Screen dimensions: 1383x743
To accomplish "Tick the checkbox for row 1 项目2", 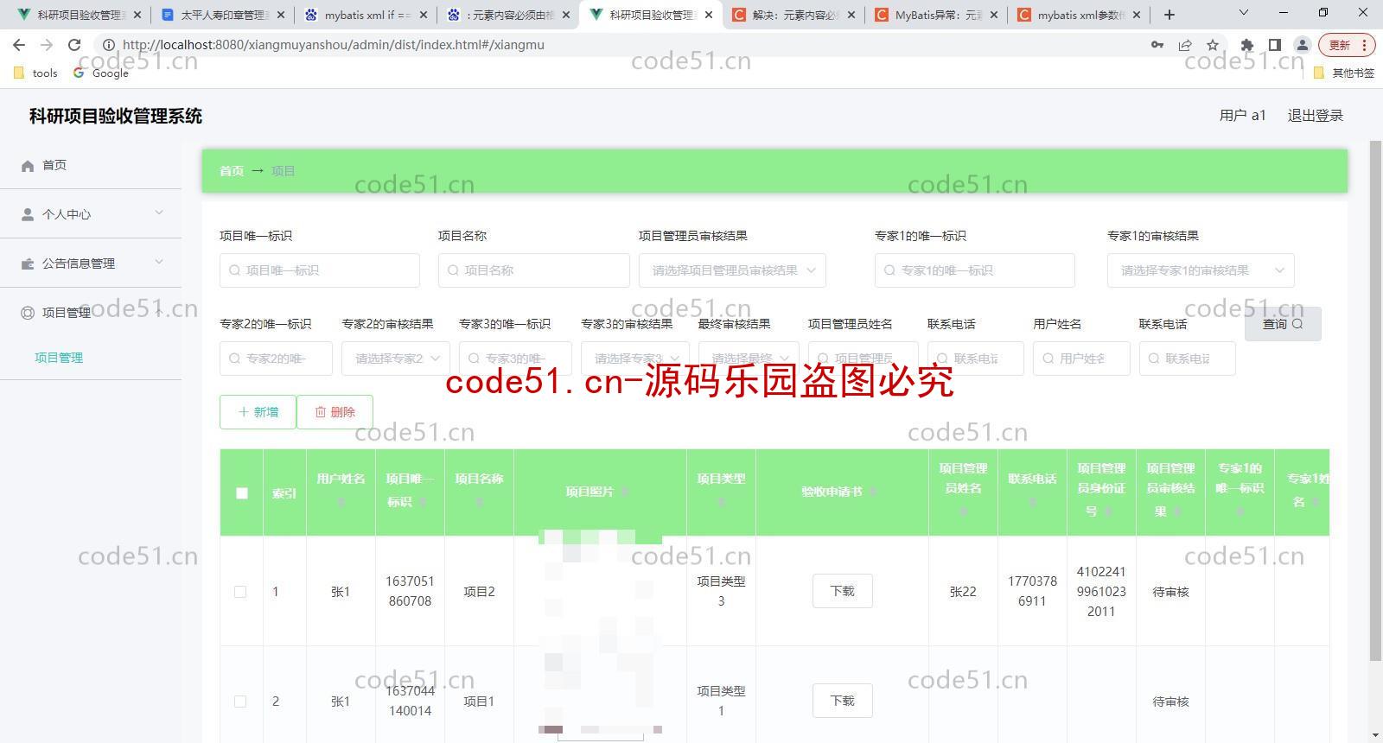I will click(240, 592).
